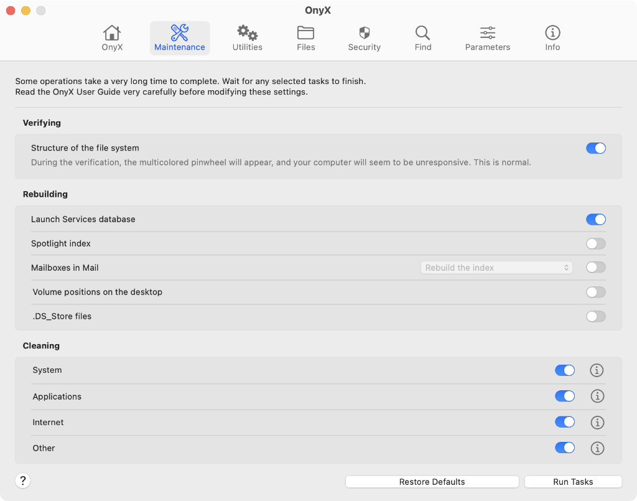The height and width of the screenshot is (501, 637).
Task: Open help with the question mark button
Action: [x=23, y=480]
